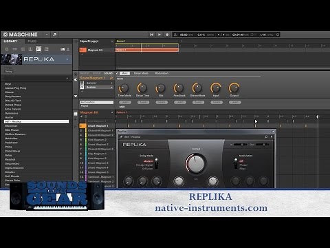This screenshot has width=330, height=248.
Task: Toggle the Delay Mode switch in Replika
Action: [156, 163]
